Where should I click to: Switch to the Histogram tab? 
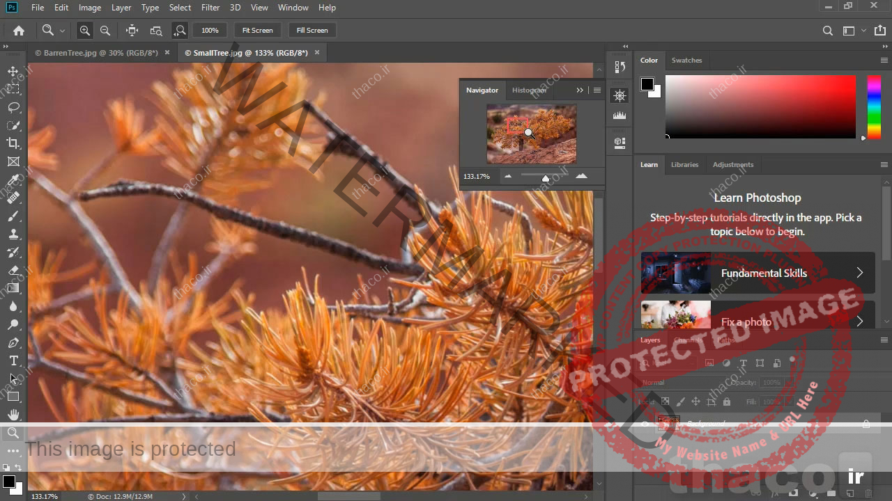pyautogui.click(x=529, y=90)
